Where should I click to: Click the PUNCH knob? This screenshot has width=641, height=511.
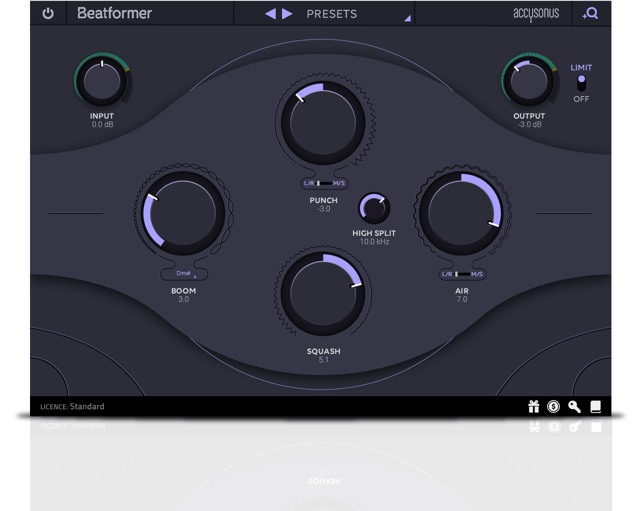click(x=323, y=123)
